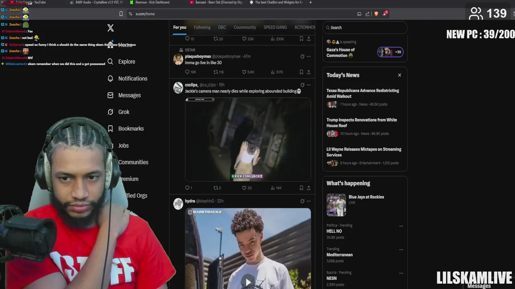Screen dimensions: 515x289
Task: Close the Today's News panel
Action: pyautogui.click(x=400, y=75)
